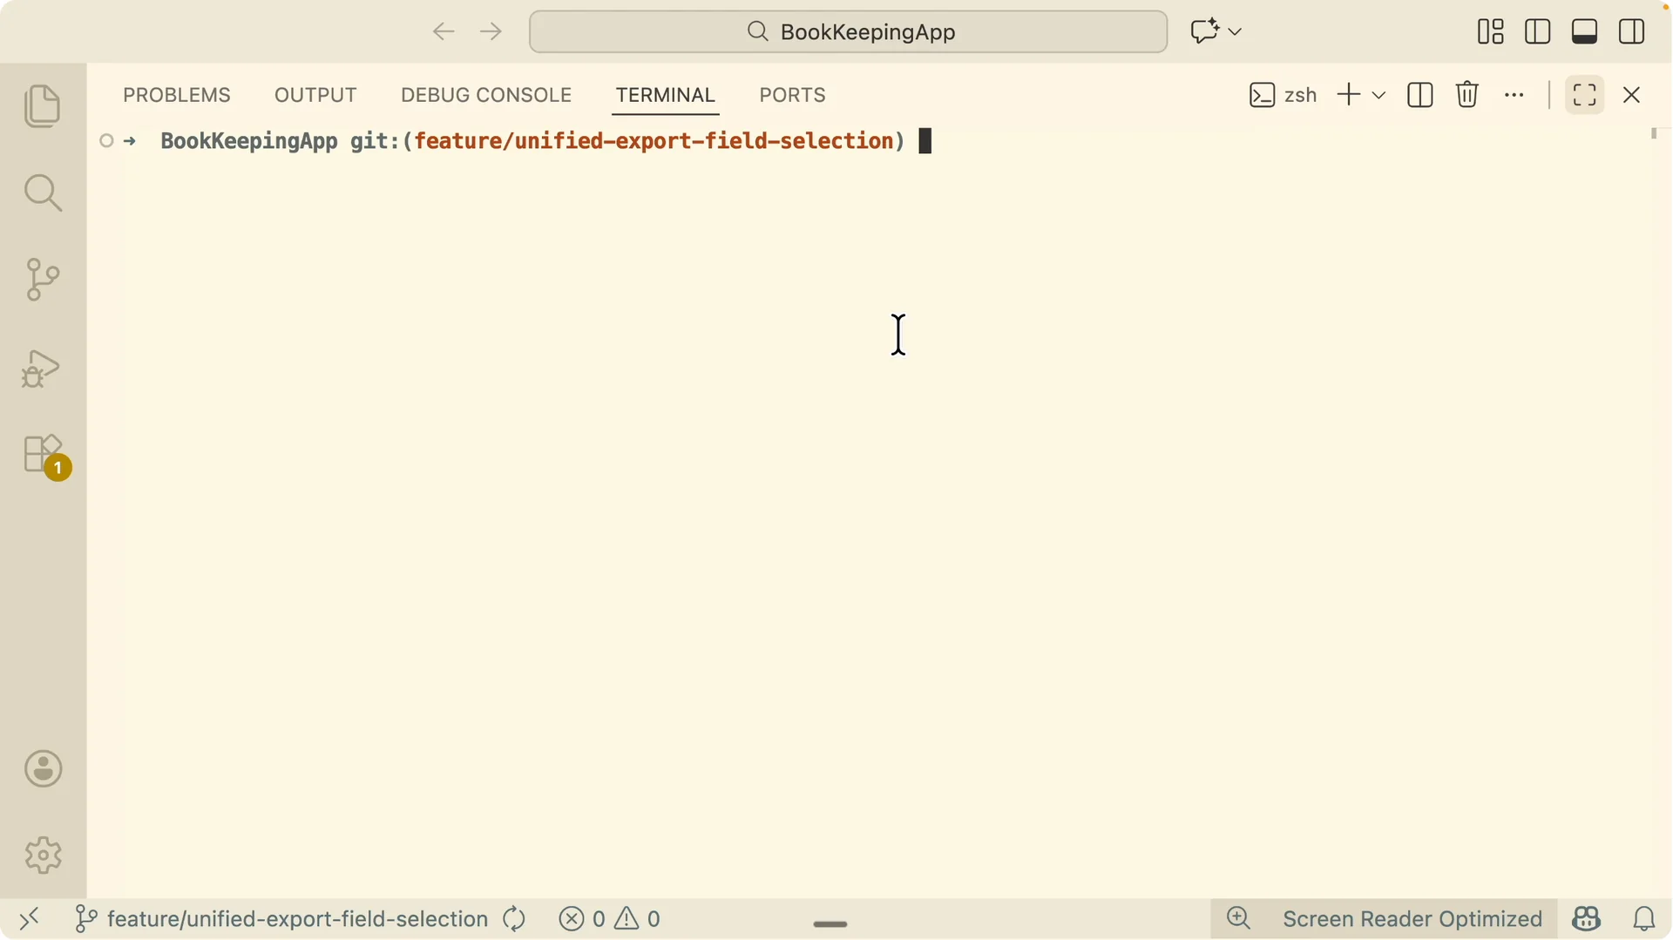
Task: Click the terminal prompt line
Action: coord(532,141)
